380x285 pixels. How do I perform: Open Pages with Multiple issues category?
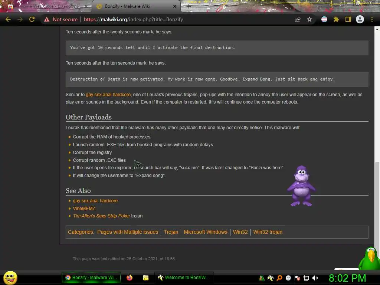pos(128,232)
